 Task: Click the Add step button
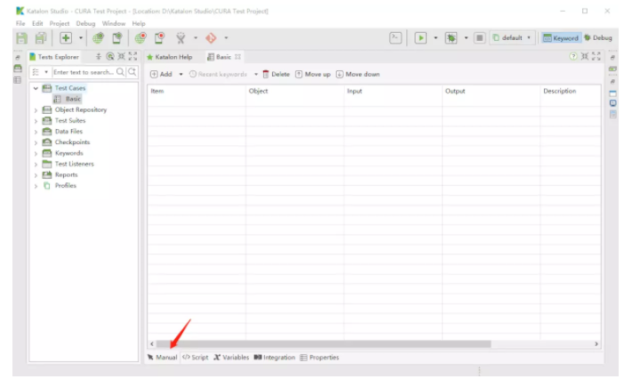coord(161,74)
